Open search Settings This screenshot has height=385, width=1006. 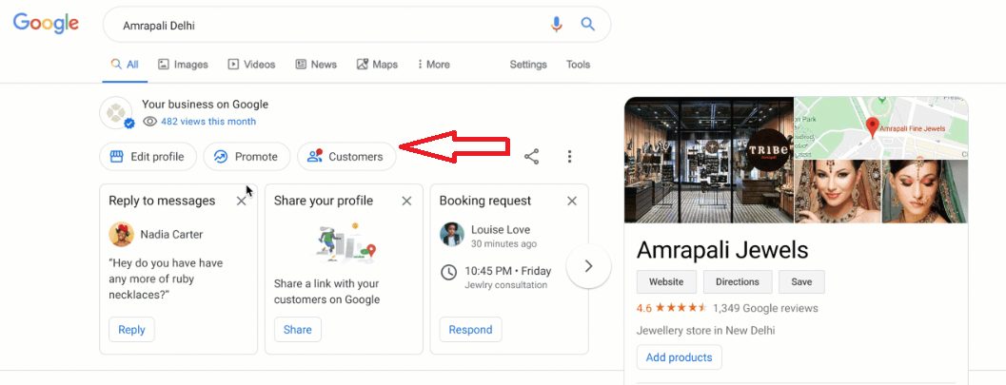[528, 64]
